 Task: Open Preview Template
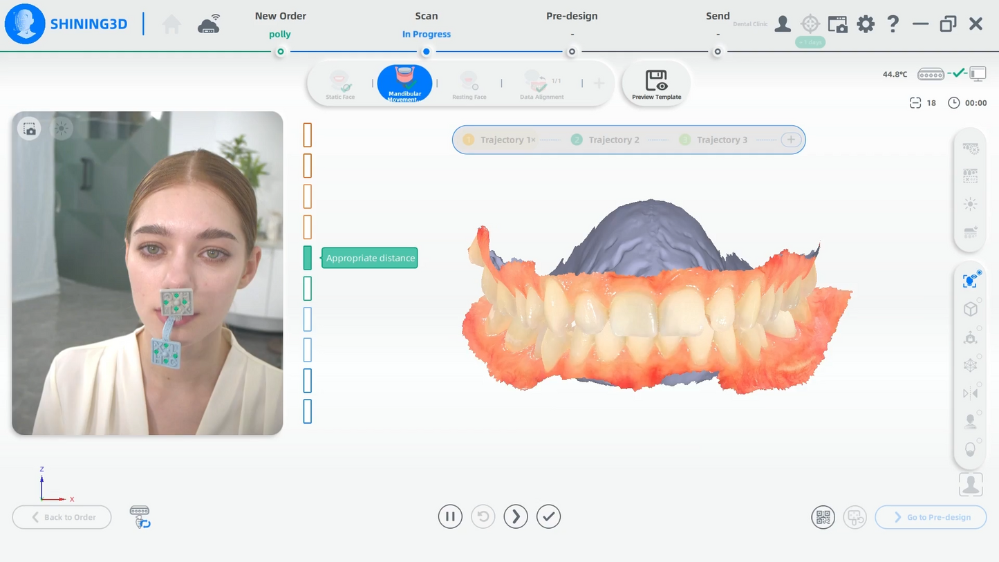tap(657, 84)
